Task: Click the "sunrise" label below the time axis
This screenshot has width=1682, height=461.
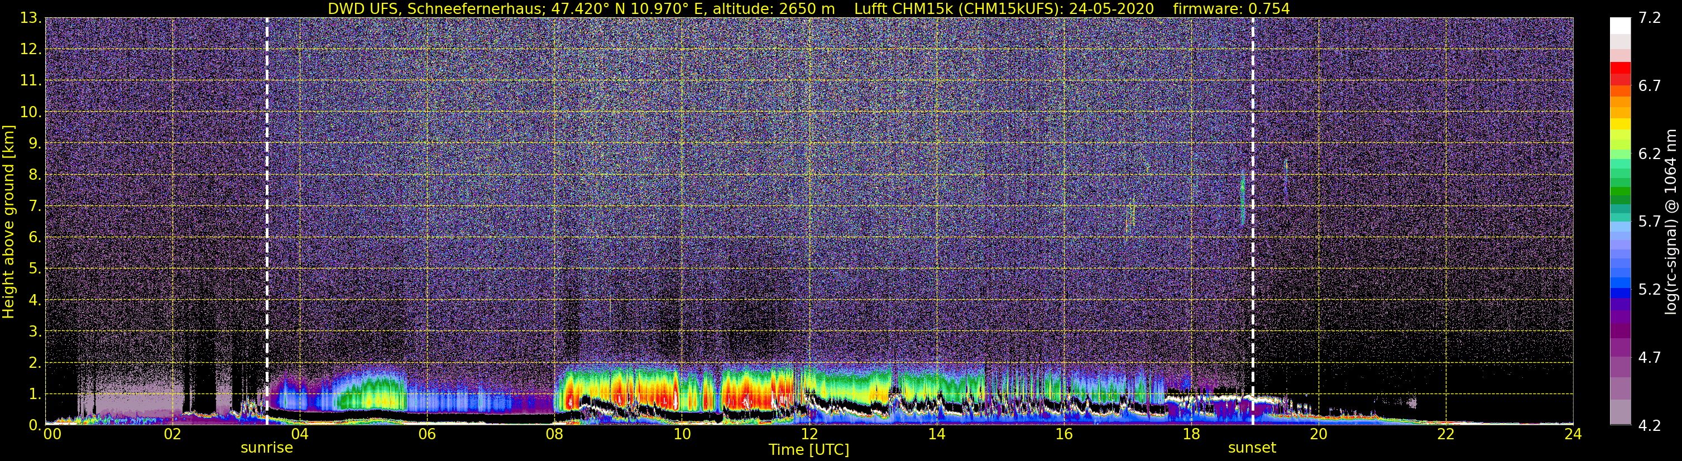Action: [267, 448]
